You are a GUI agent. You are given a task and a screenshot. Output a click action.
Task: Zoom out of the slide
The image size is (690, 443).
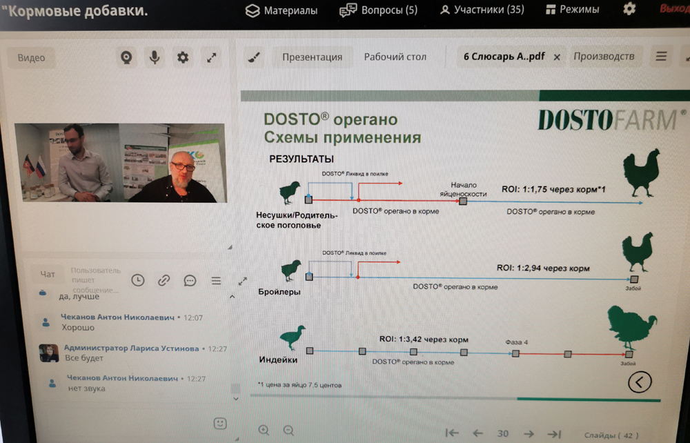288,430
